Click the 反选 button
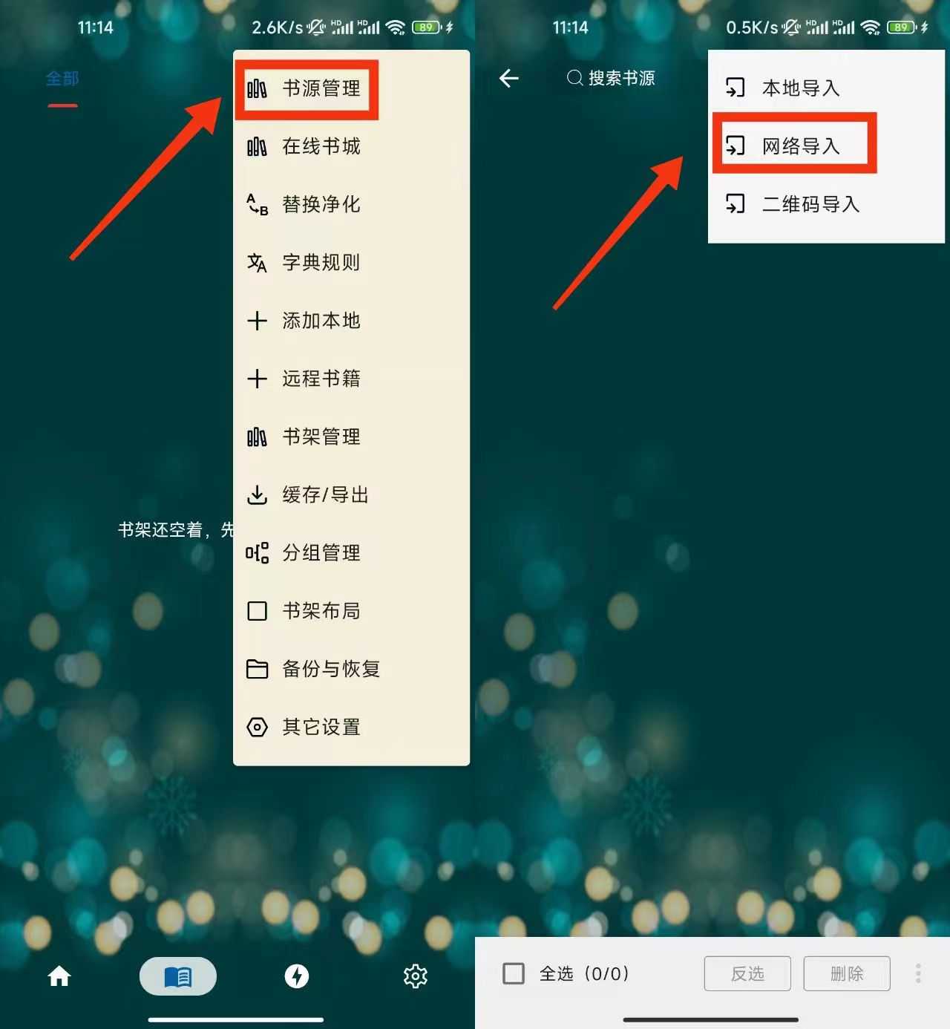950x1029 pixels. (x=747, y=973)
